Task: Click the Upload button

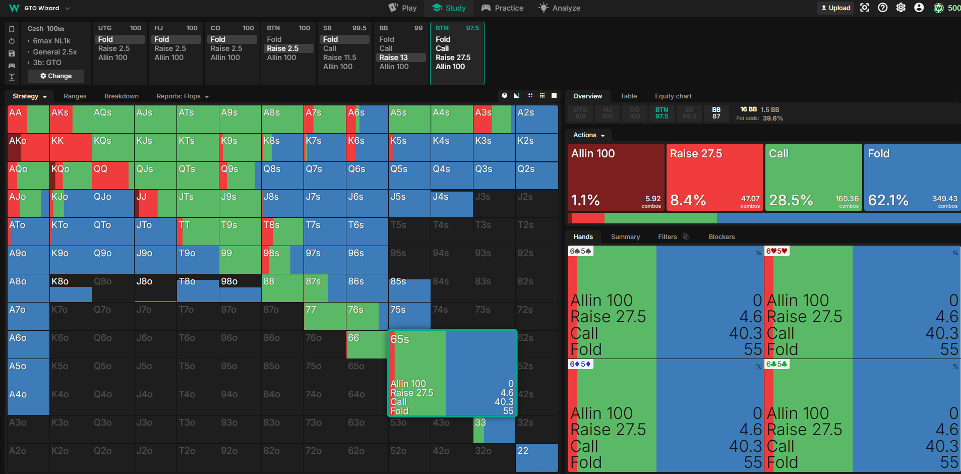Action: (x=835, y=8)
